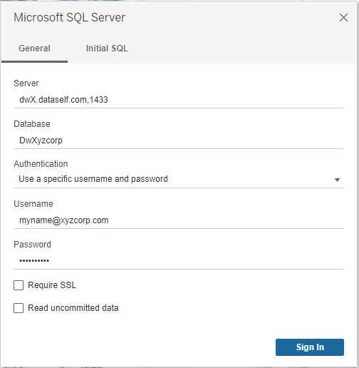
Task: Sign In to the SQL Server
Action: (x=310, y=347)
